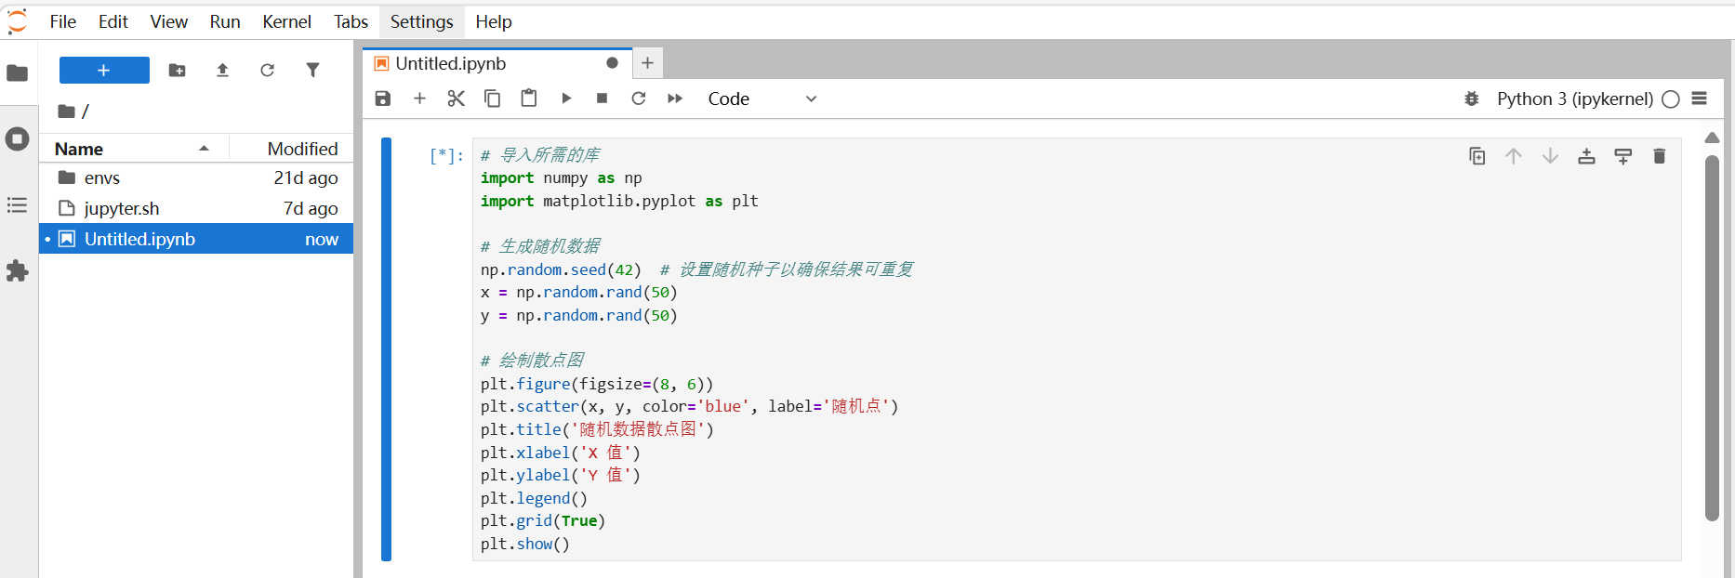Open the Extension Manager puzzle icon

[x=18, y=271]
